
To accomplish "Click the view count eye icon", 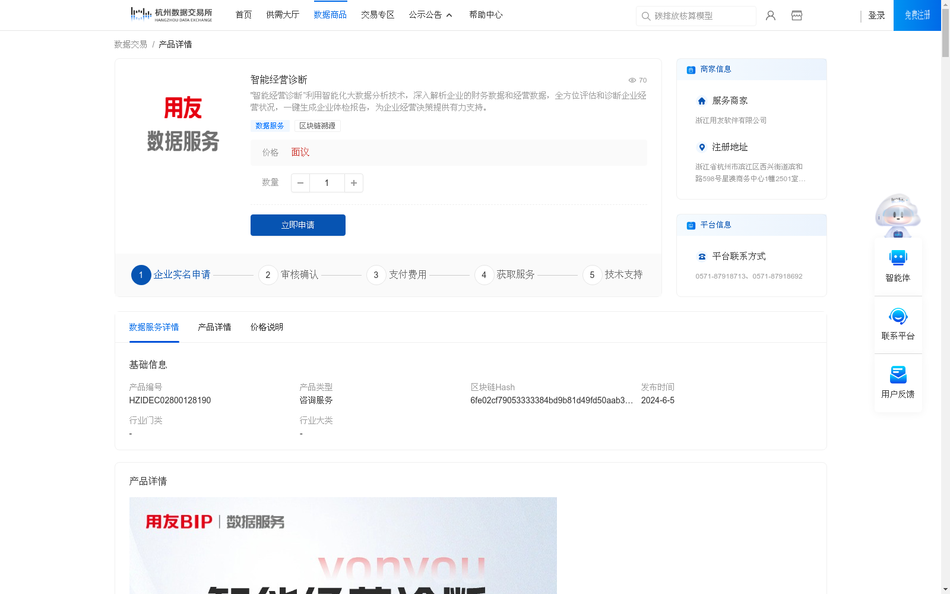I will 632,80.
